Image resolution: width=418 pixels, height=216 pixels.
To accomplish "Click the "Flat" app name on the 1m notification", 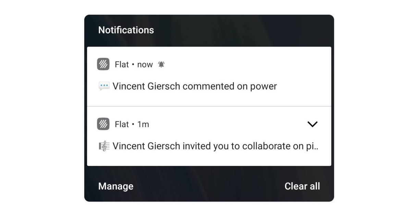I will [122, 124].
